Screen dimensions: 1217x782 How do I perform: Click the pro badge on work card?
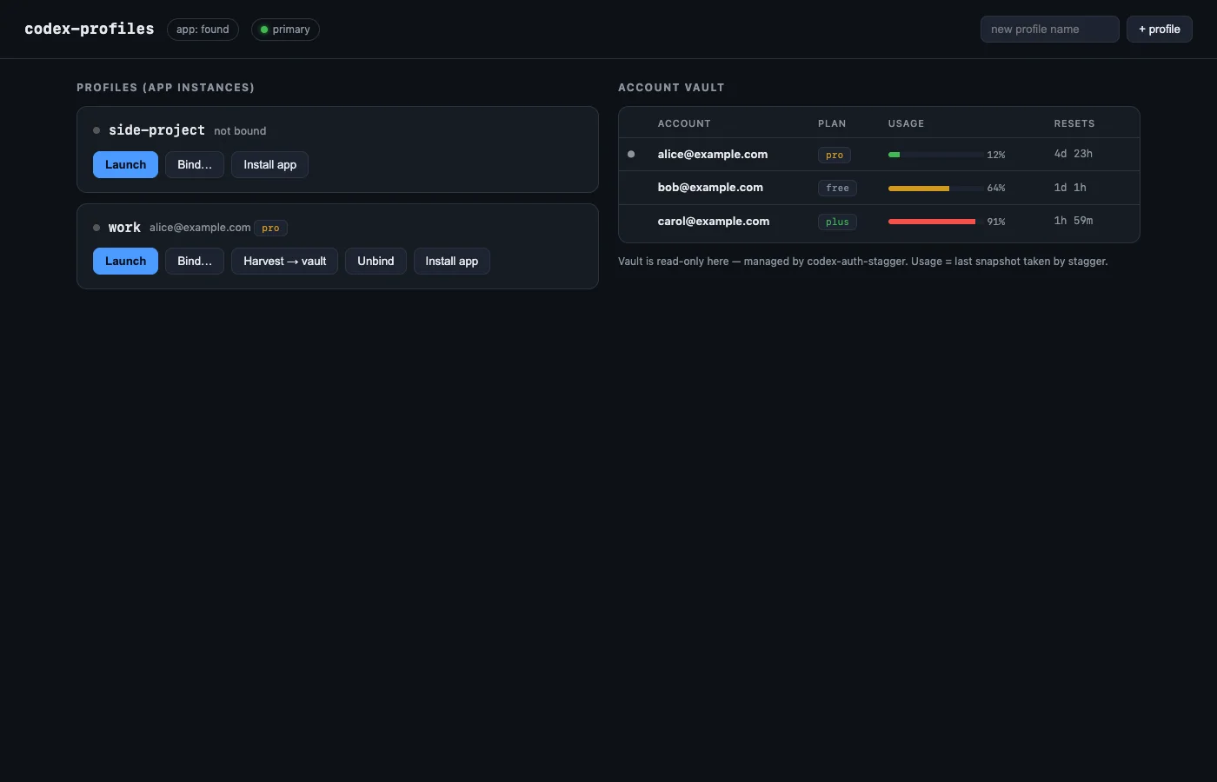pos(270,228)
